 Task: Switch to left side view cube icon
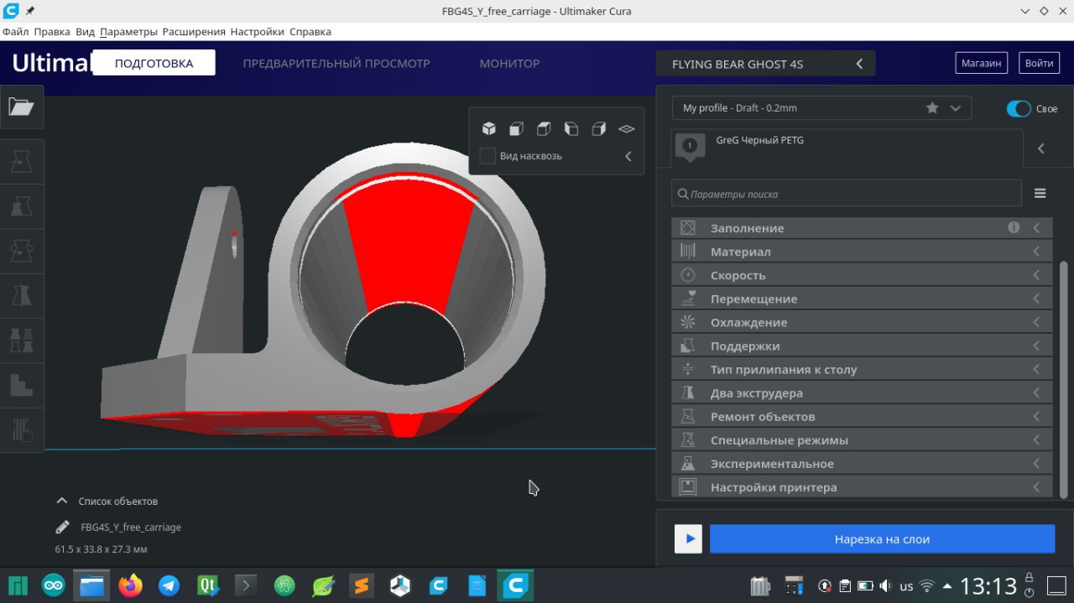[571, 128]
